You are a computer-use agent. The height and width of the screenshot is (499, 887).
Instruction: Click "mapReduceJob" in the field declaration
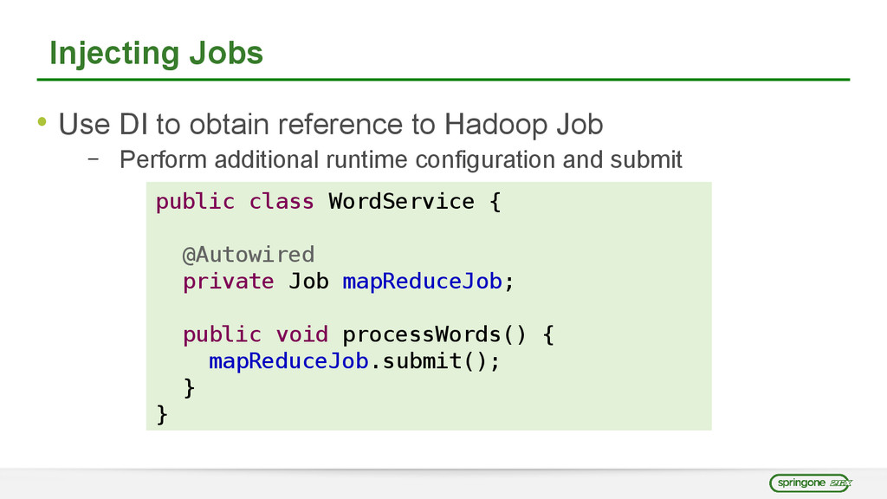(423, 282)
